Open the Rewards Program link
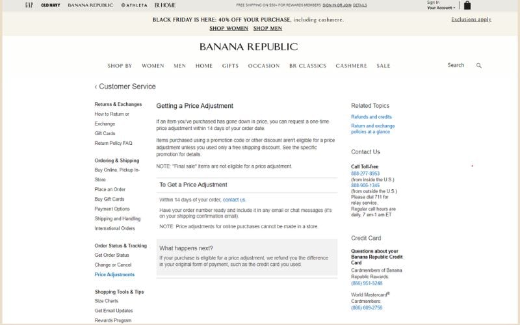Image resolution: width=520 pixels, height=325 pixels. point(113,320)
